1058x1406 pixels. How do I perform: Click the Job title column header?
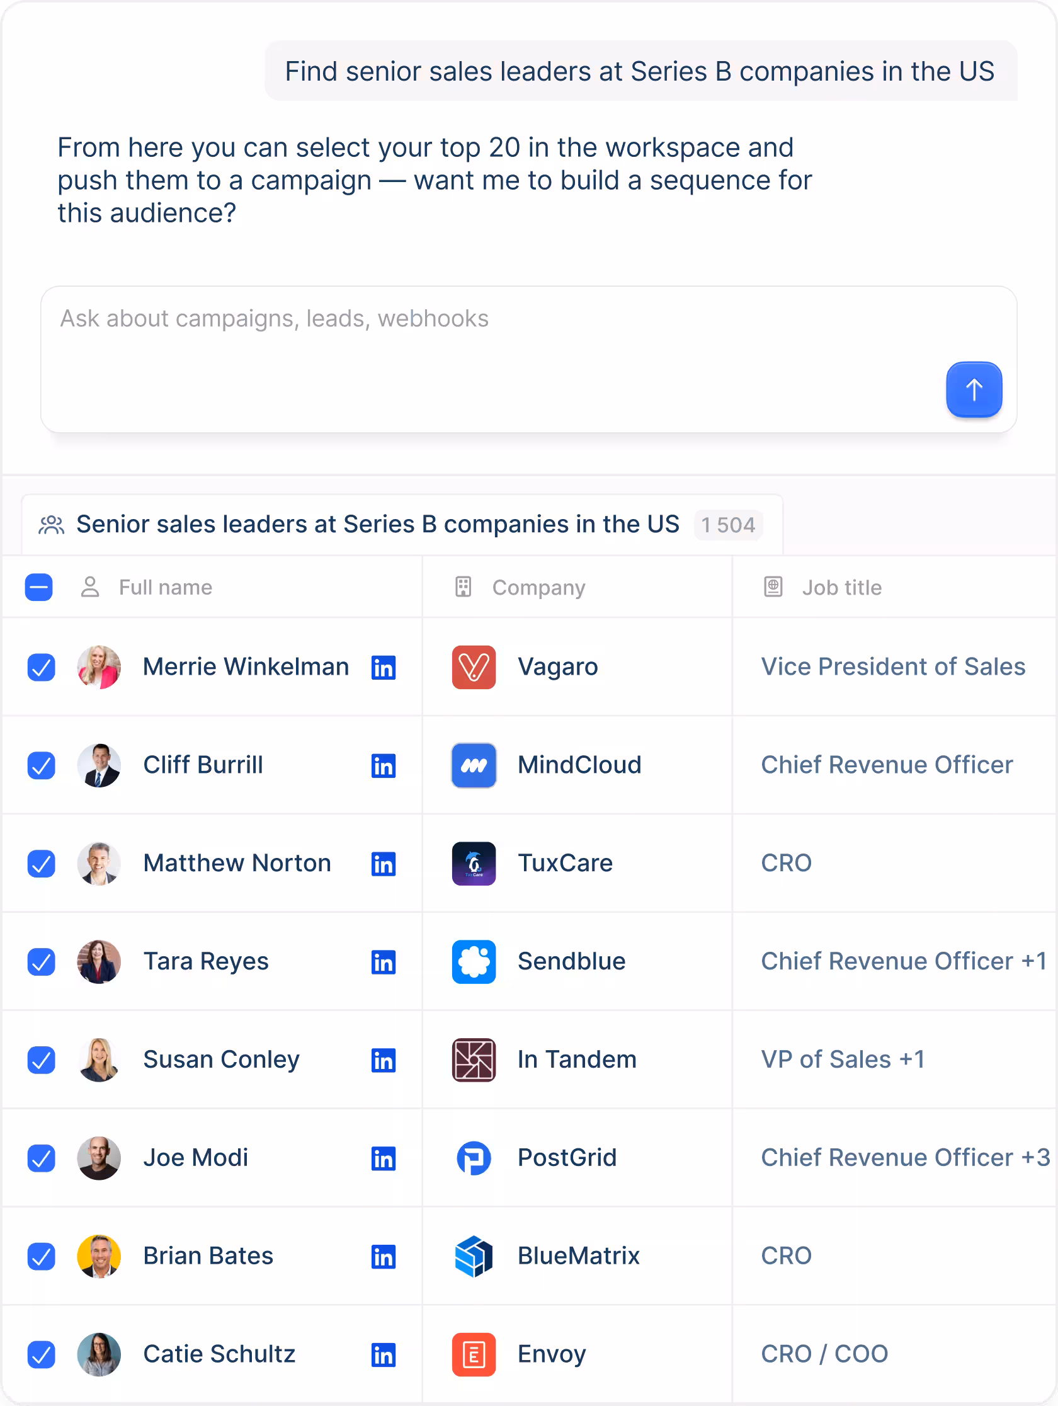click(x=841, y=587)
